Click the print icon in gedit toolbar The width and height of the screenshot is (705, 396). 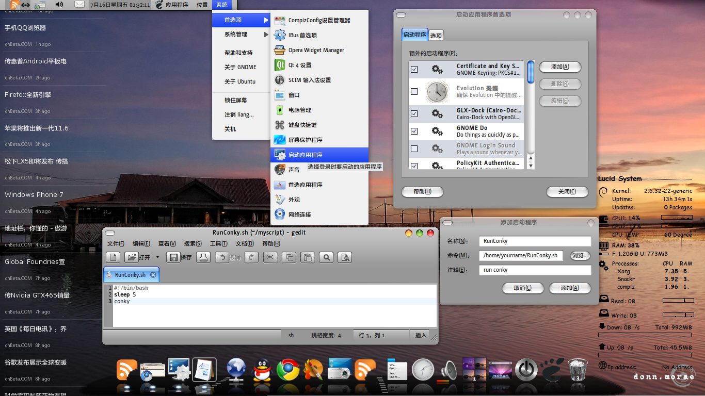(x=203, y=257)
